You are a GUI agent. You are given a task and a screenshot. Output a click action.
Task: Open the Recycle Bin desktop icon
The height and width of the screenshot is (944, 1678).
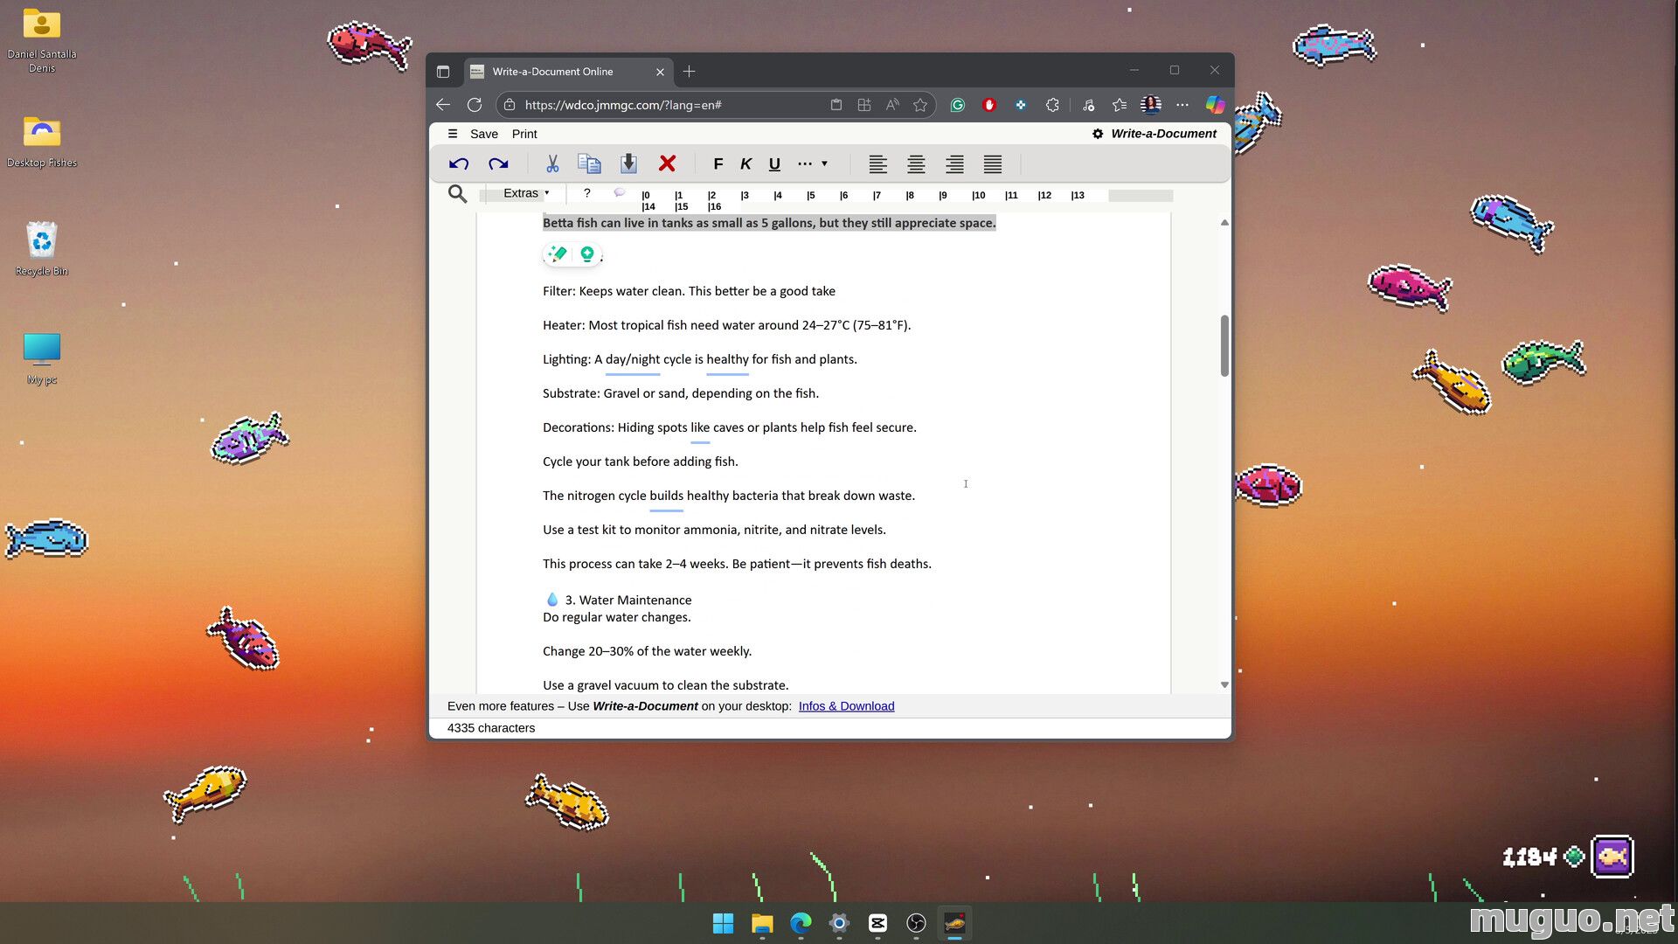tap(41, 249)
